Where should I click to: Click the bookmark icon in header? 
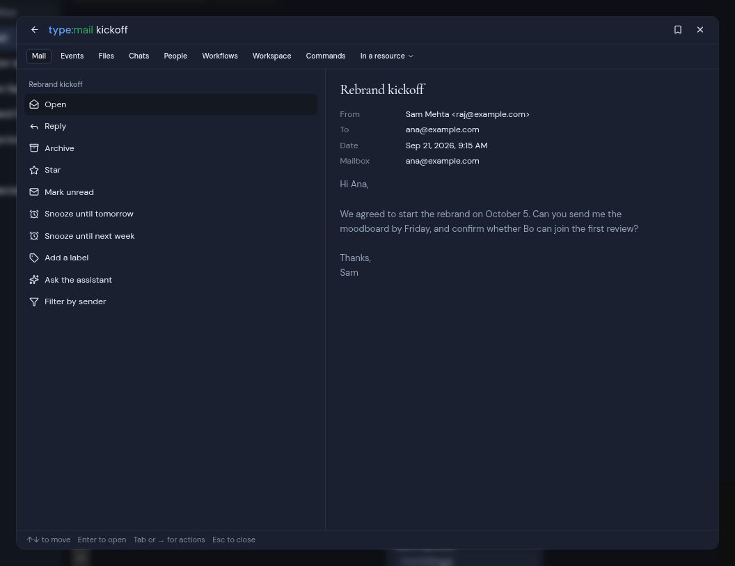[678, 29]
